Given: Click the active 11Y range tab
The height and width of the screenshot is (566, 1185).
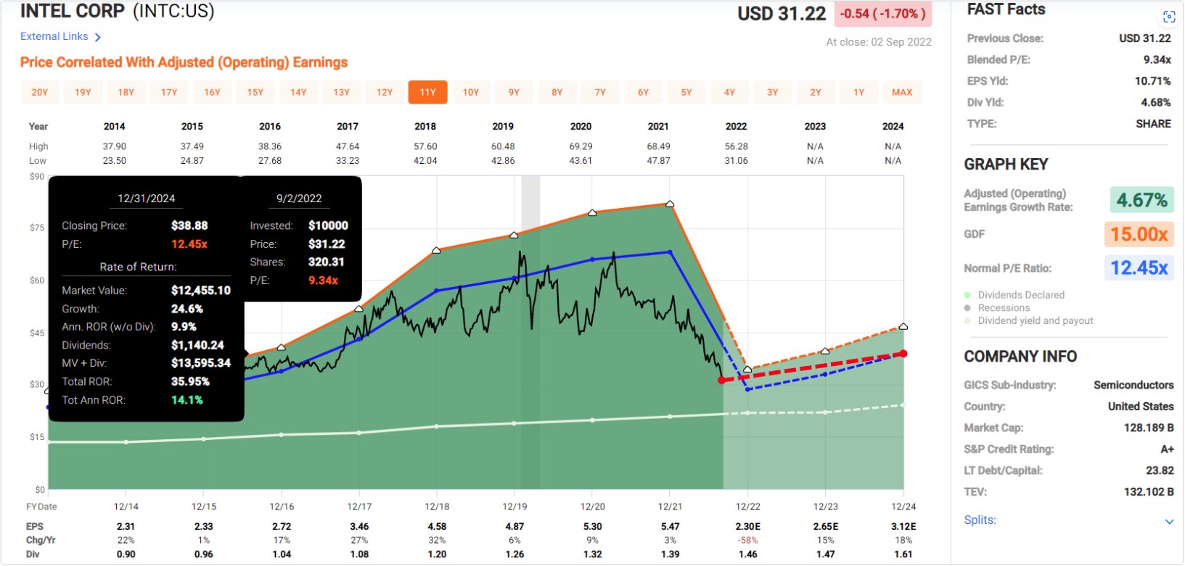Looking at the screenshot, I should coord(428,92).
